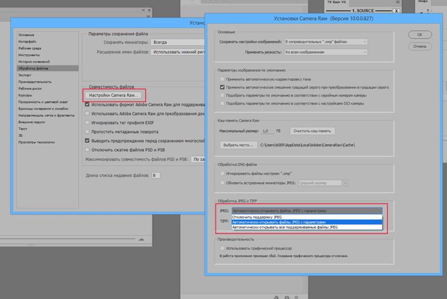
Task: Click 'Выбрать место...' cache location button
Action: pos(238,145)
